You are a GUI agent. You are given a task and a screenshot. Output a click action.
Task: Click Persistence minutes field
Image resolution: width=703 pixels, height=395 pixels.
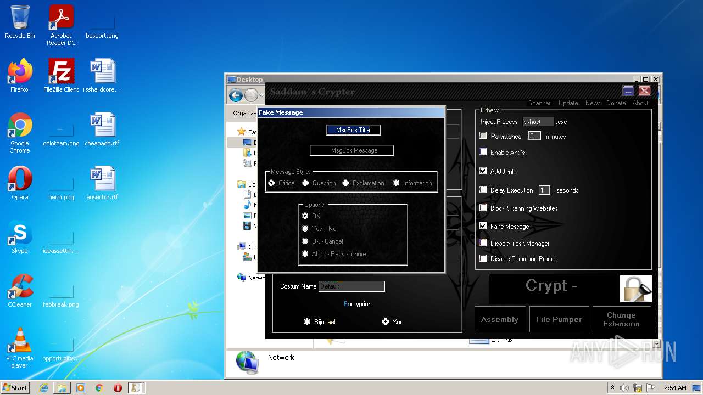pos(534,136)
